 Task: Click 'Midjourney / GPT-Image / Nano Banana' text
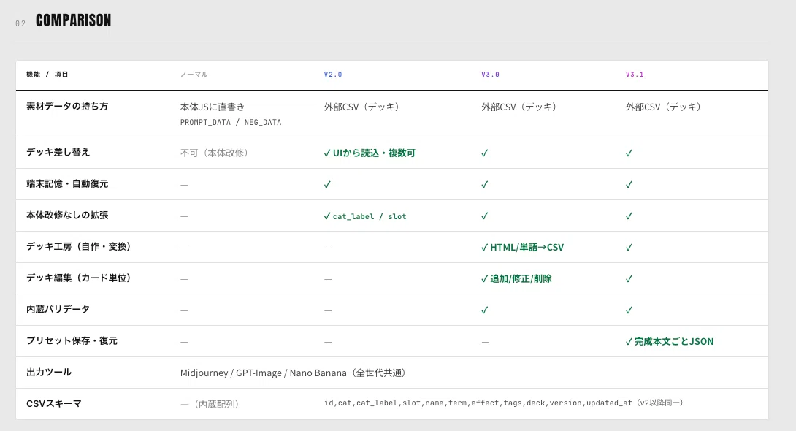click(x=263, y=373)
